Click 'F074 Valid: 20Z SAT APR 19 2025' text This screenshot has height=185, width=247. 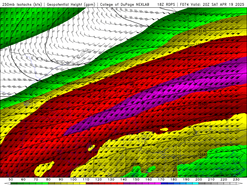coord(212,4)
